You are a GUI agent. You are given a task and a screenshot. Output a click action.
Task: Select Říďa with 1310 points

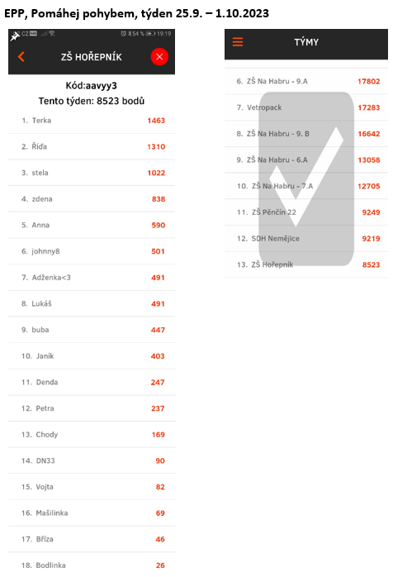pyautogui.click(x=92, y=147)
